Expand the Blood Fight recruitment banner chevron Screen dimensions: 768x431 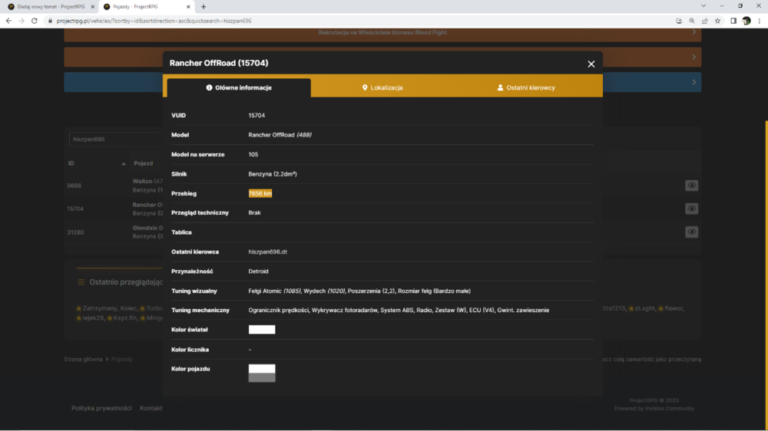(x=694, y=32)
